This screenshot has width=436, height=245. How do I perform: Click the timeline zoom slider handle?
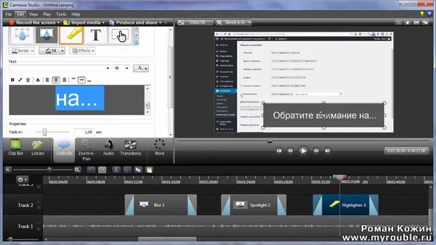click(x=49, y=169)
